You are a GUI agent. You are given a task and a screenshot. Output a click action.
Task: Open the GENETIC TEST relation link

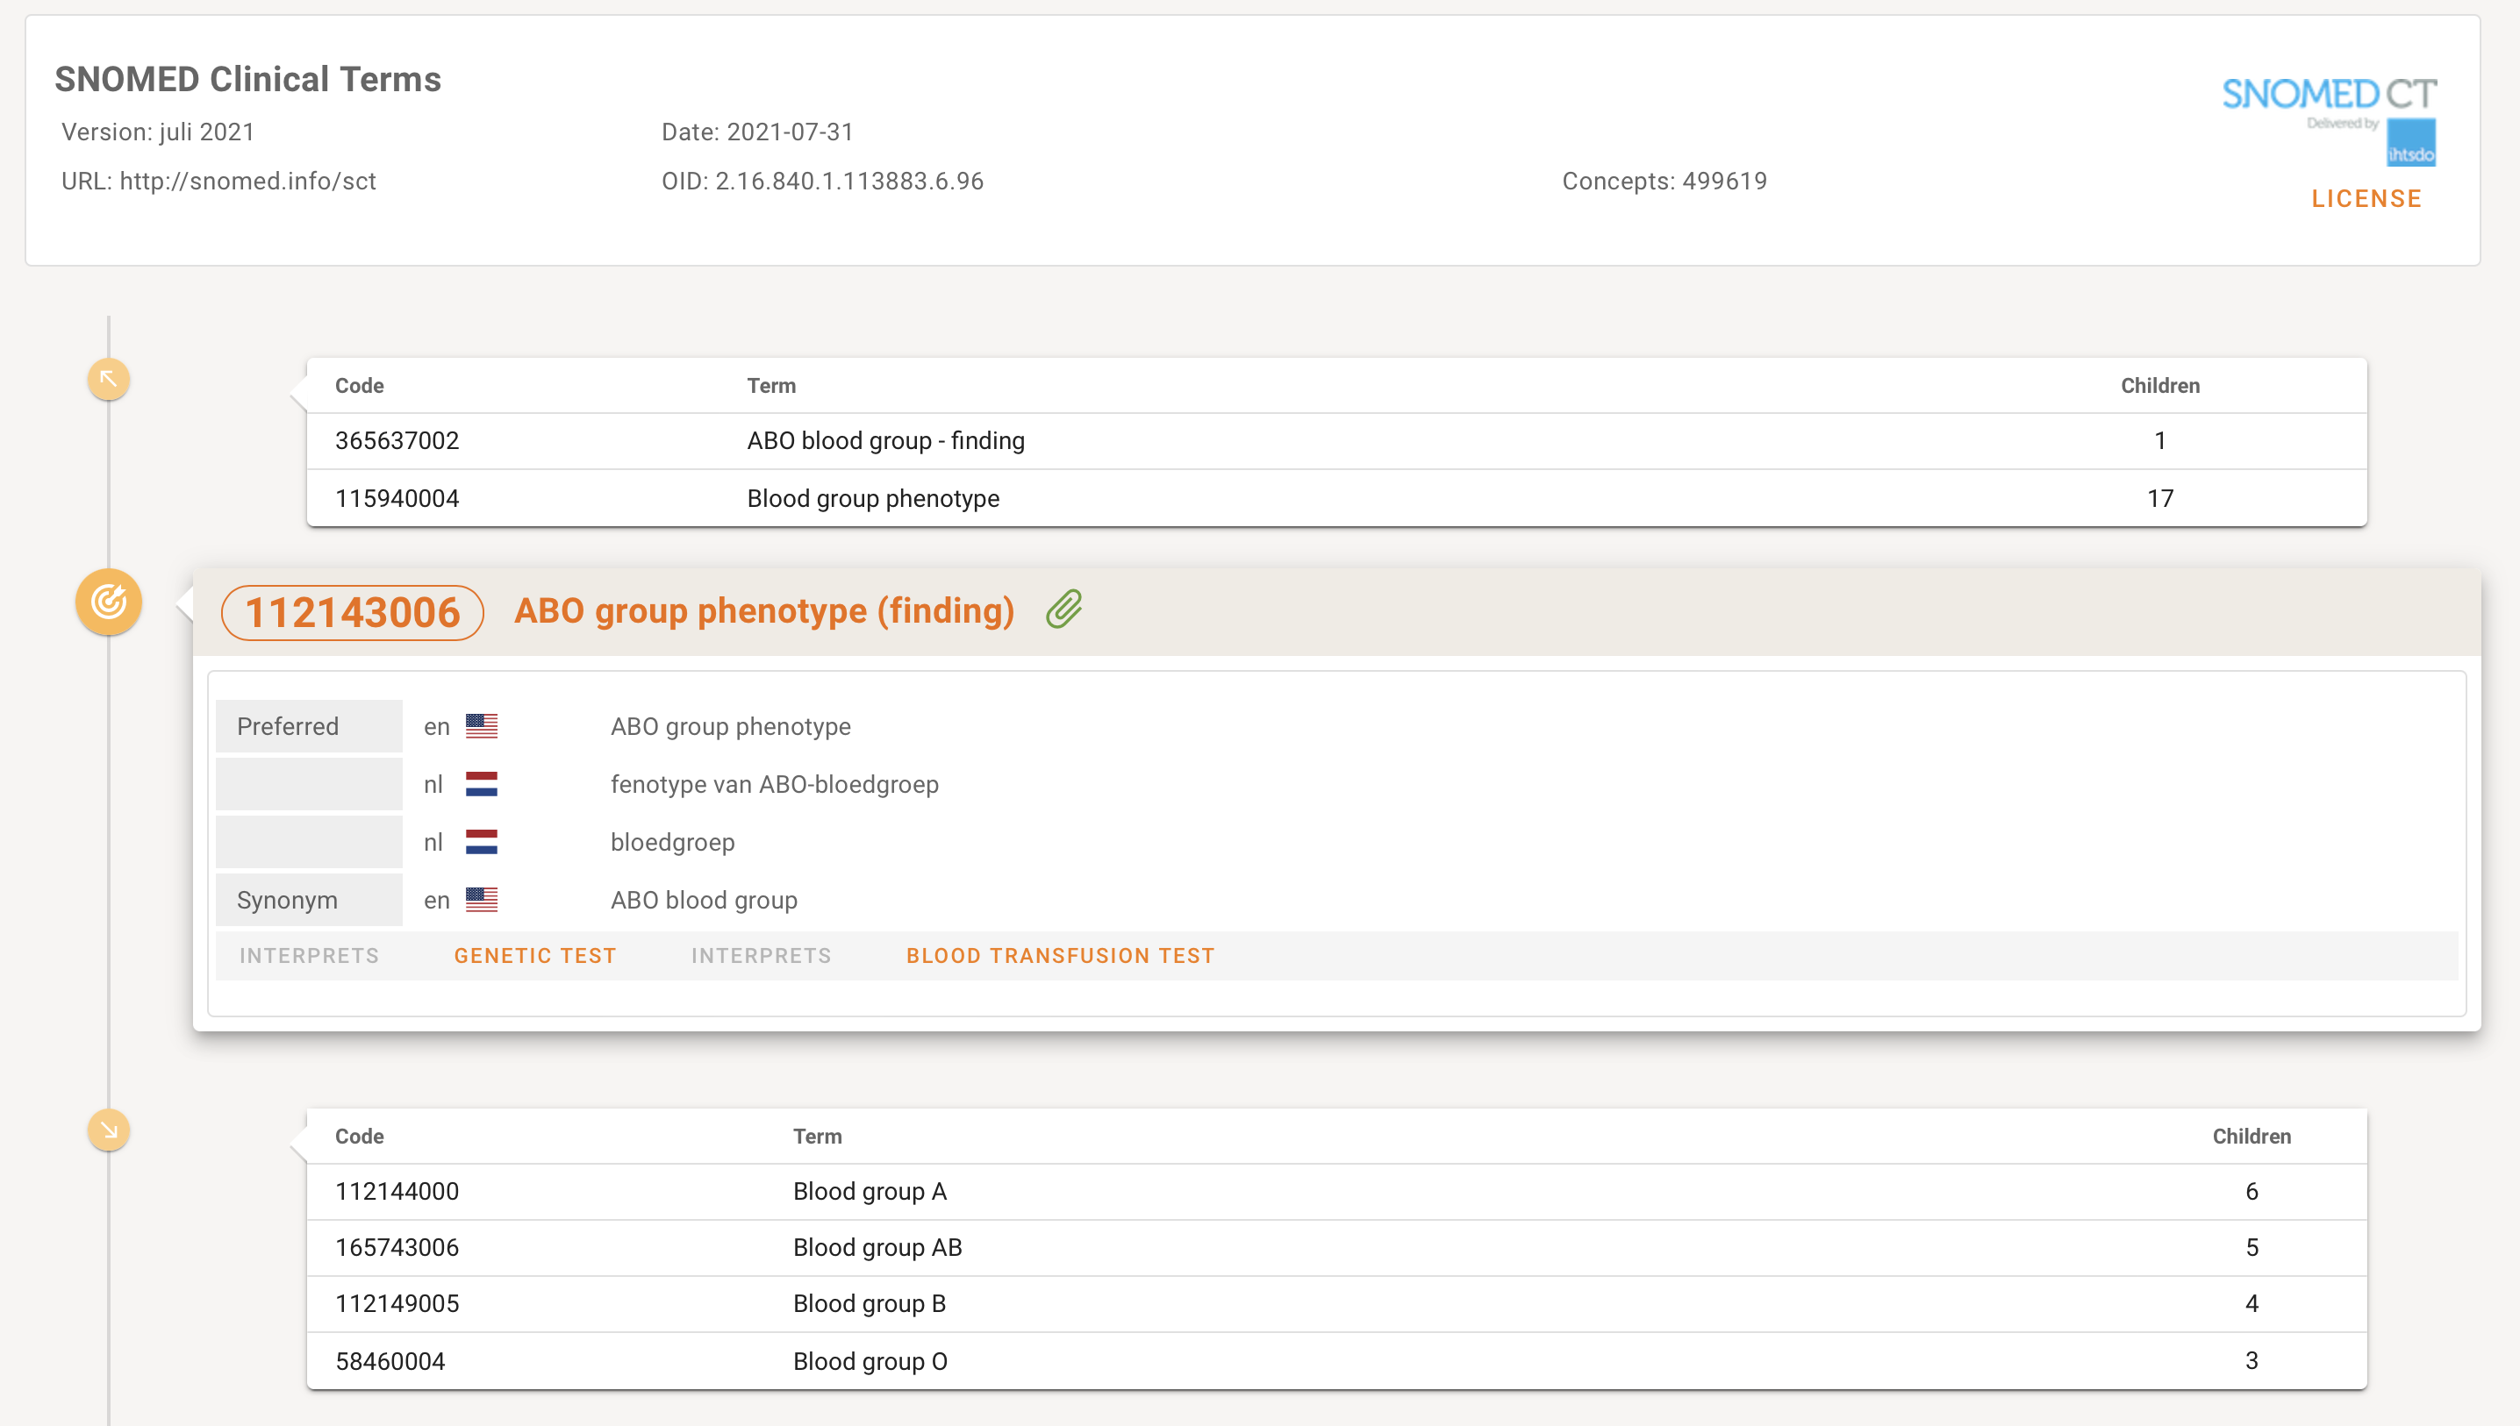tap(535, 956)
